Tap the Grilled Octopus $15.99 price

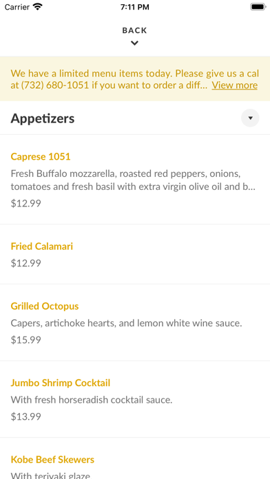point(25,340)
